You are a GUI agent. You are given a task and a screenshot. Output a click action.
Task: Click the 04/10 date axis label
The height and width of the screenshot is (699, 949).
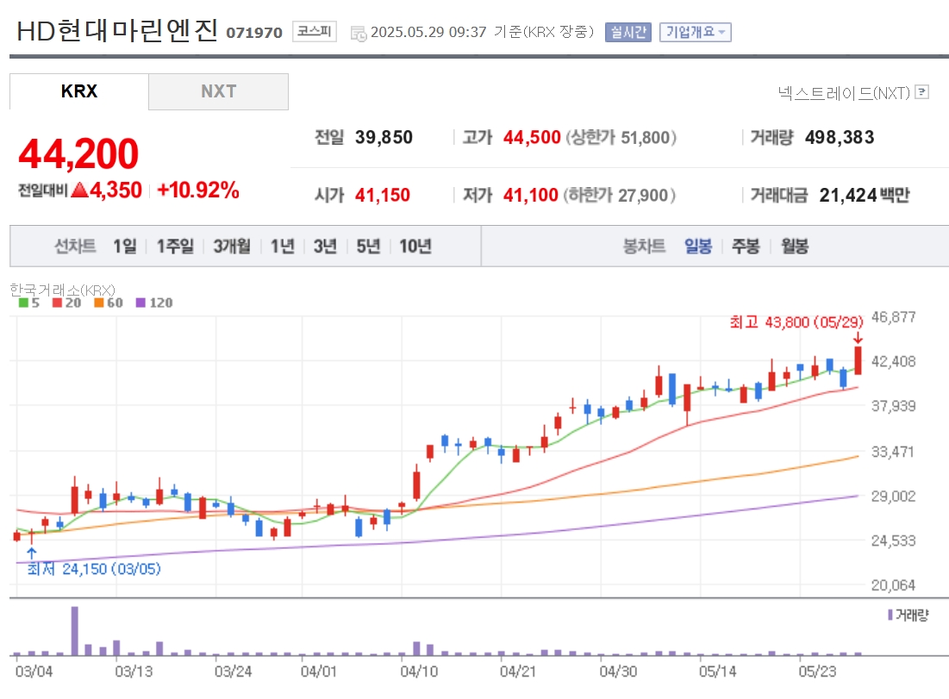point(418,671)
